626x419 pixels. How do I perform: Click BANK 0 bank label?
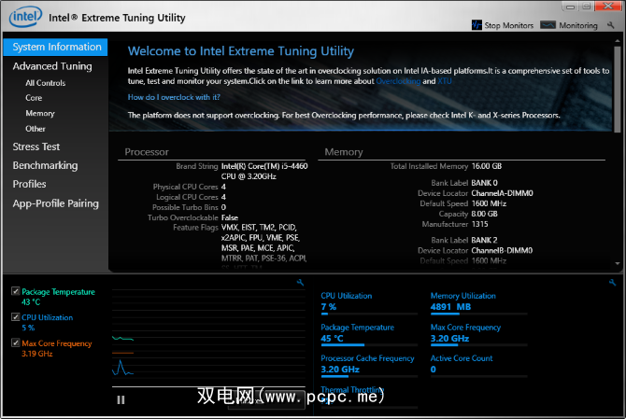pos(484,183)
